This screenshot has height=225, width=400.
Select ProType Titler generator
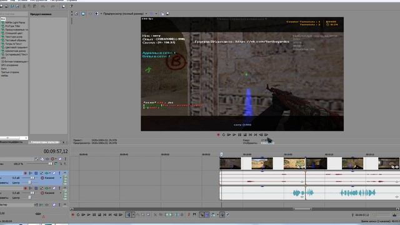pos(12,26)
